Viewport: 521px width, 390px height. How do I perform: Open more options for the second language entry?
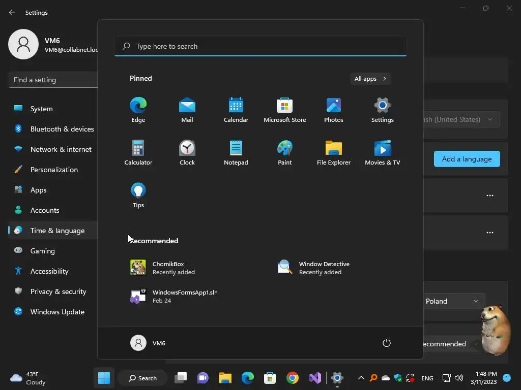[490, 233]
